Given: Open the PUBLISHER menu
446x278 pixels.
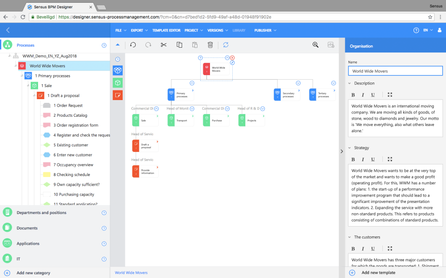Looking at the screenshot, I should click(265, 31).
